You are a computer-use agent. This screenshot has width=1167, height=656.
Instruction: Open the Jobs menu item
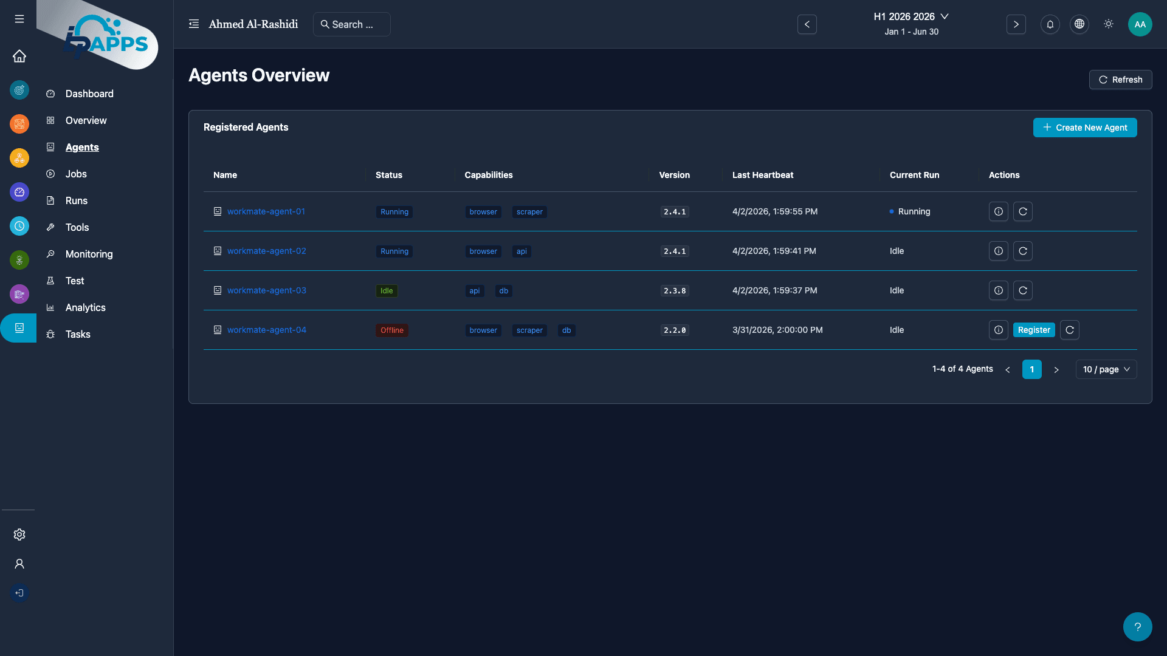tap(76, 174)
